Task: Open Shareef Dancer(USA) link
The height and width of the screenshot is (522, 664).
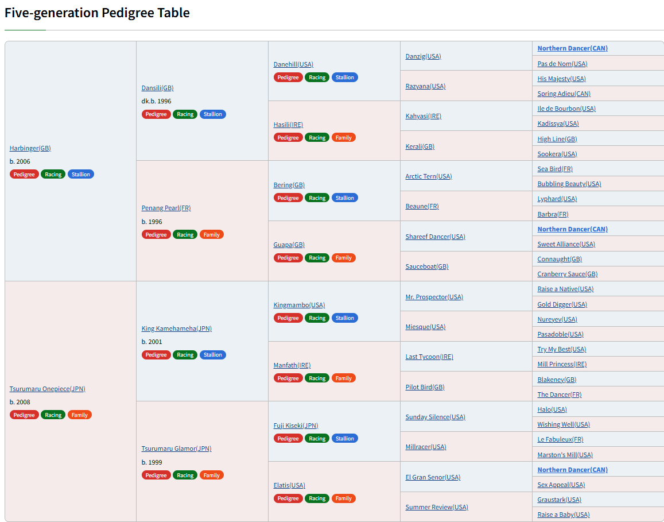Action: (x=436, y=237)
